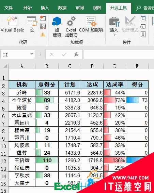This screenshot has width=154, height=193.
Task: Switch to the 数据 (Data) tab
Action: (x=62, y=8)
